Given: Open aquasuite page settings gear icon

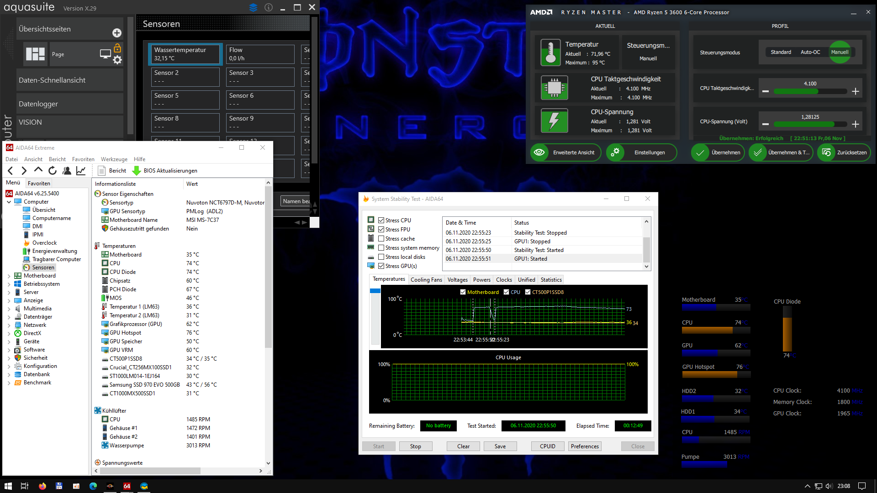Looking at the screenshot, I should 117,60.
